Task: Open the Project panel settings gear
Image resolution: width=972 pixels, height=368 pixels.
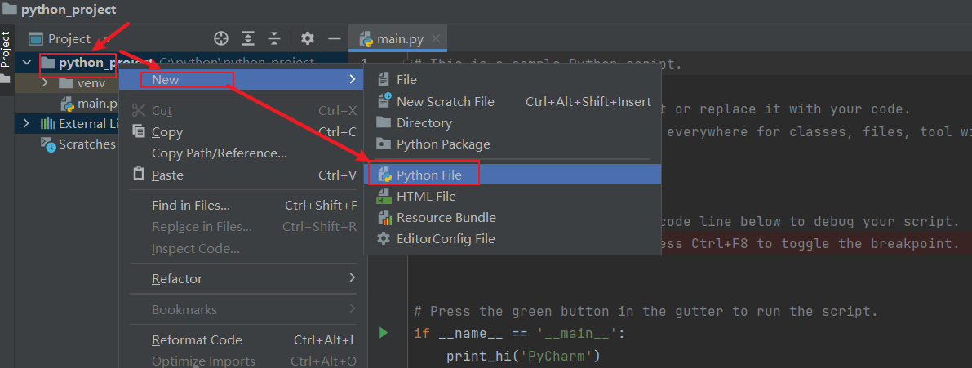Action: click(308, 38)
